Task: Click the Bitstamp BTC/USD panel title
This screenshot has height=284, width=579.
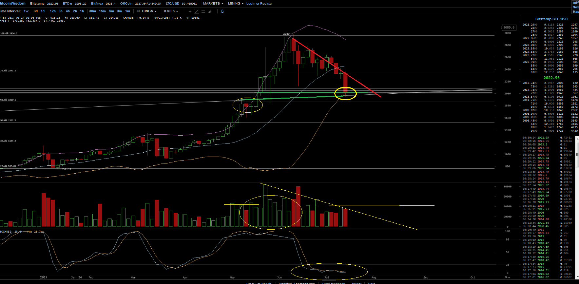Action: coord(551,19)
